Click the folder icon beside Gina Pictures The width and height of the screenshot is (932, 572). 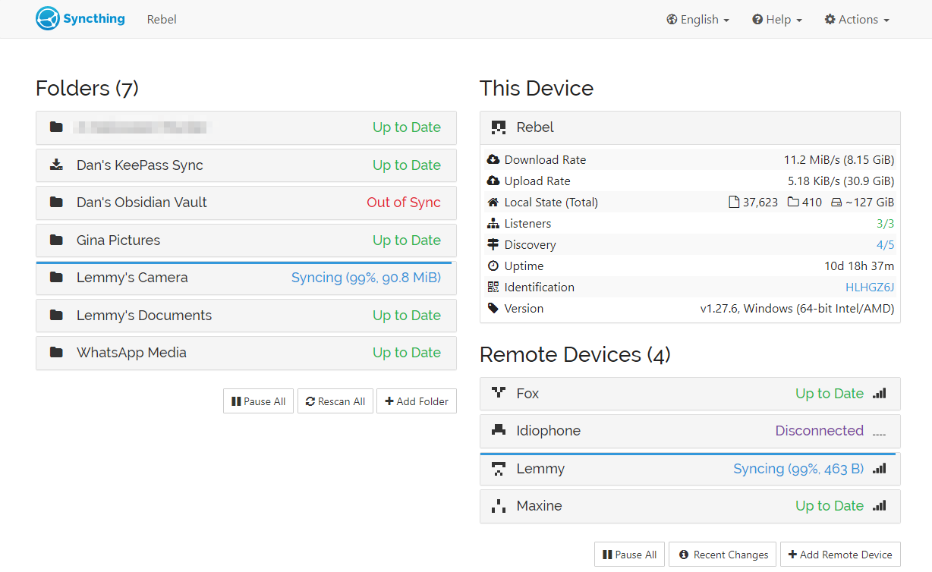56,240
